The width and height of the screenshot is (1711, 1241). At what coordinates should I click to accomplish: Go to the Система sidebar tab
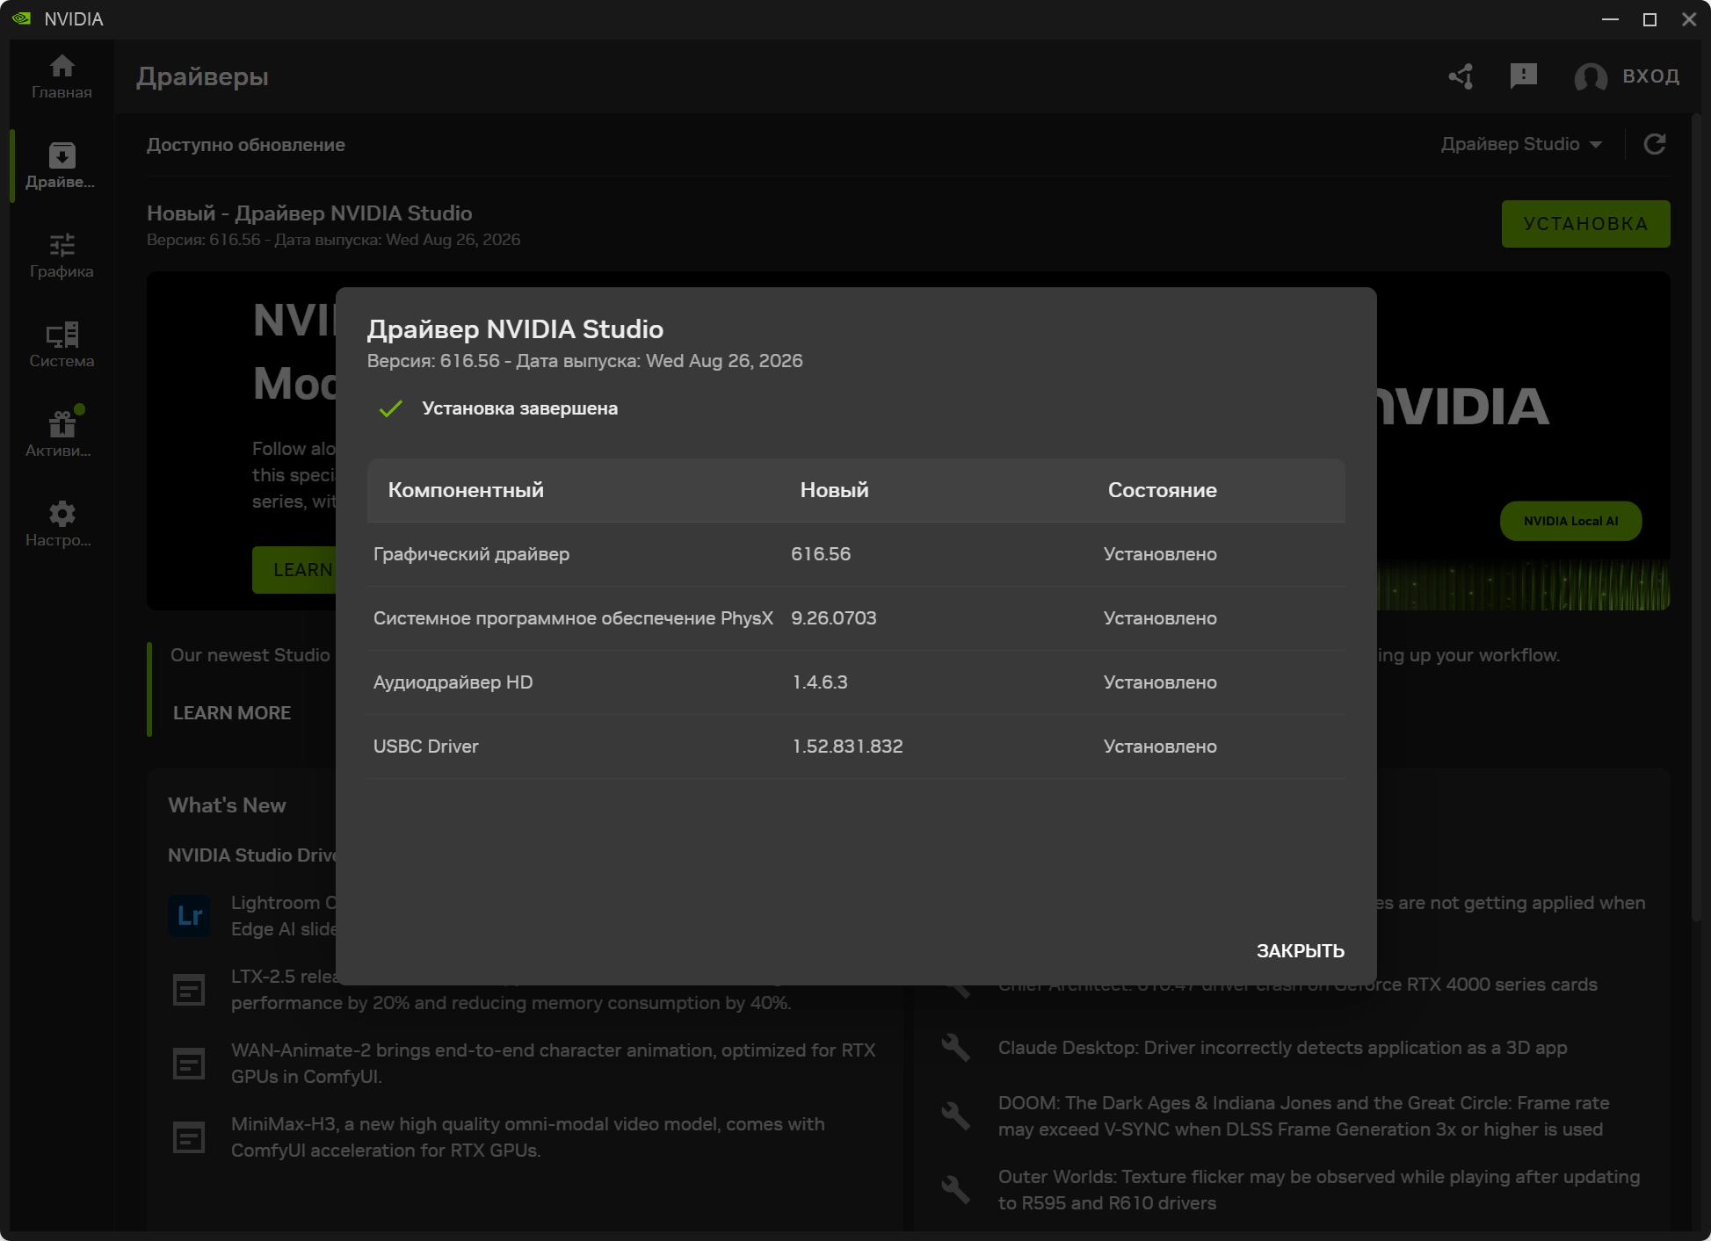(62, 345)
